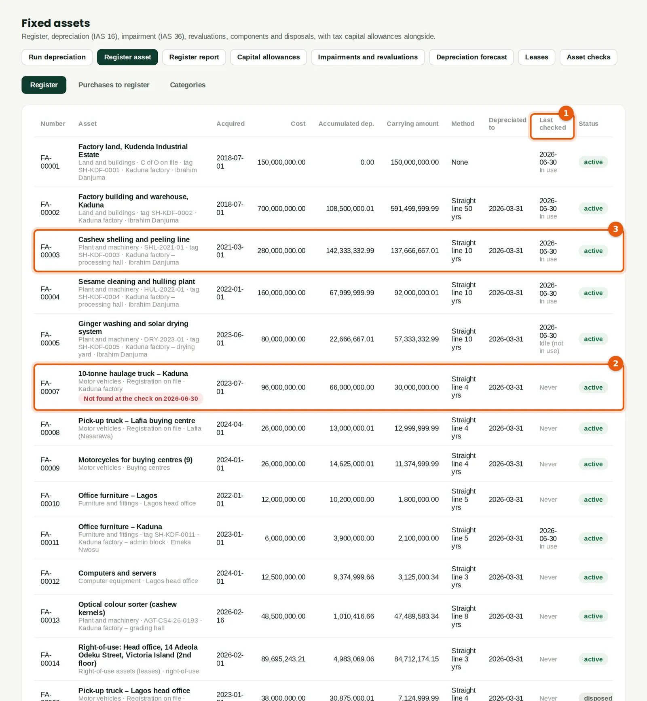
Task: Click the Accumulated dep. column header
Action: 346,124
